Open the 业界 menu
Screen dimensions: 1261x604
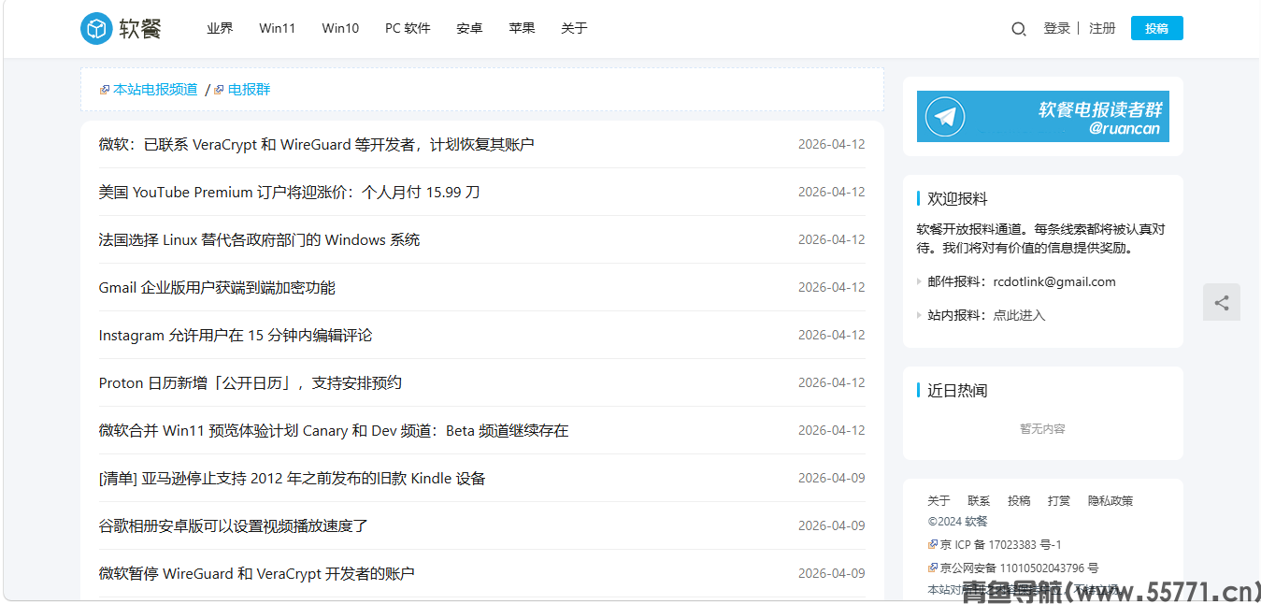coord(220,28)
